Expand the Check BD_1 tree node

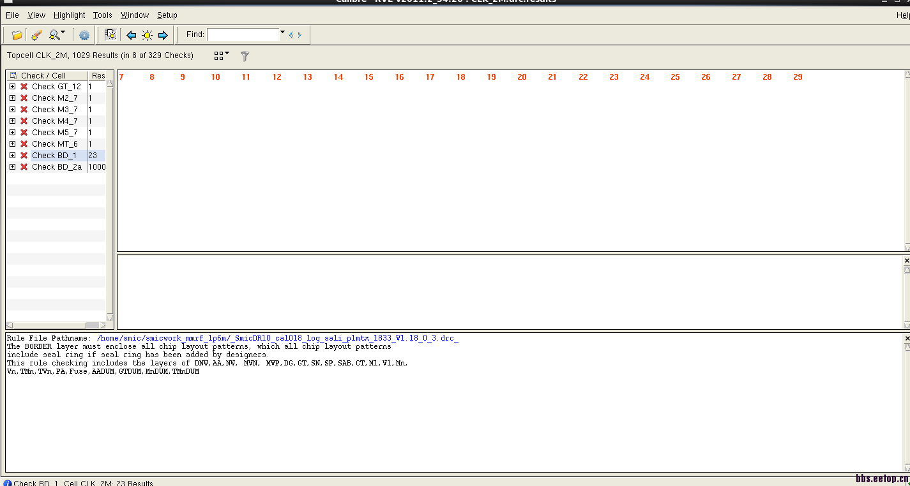pos(12,156)
